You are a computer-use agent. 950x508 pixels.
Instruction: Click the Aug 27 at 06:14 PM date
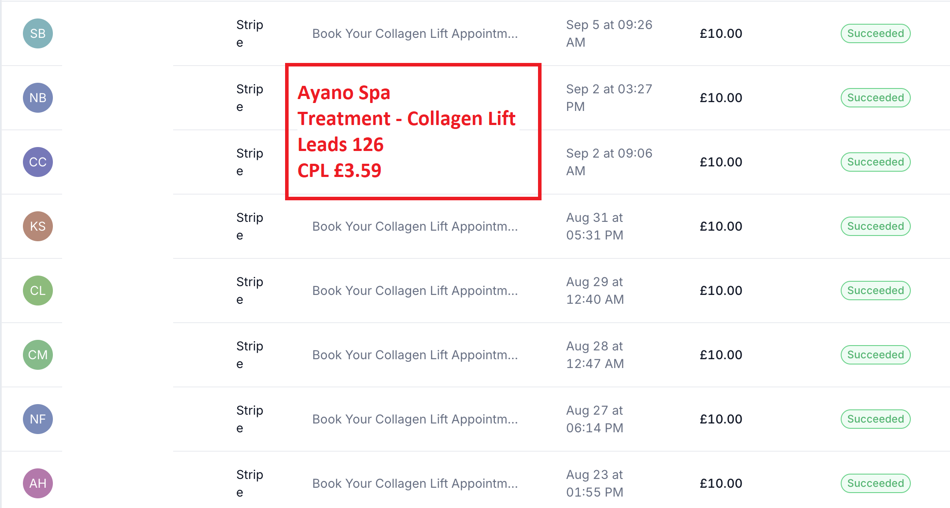coord(594,419)
